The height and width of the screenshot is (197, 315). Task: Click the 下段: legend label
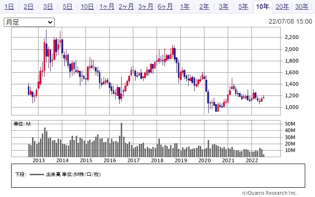click(x=21, y=174)
